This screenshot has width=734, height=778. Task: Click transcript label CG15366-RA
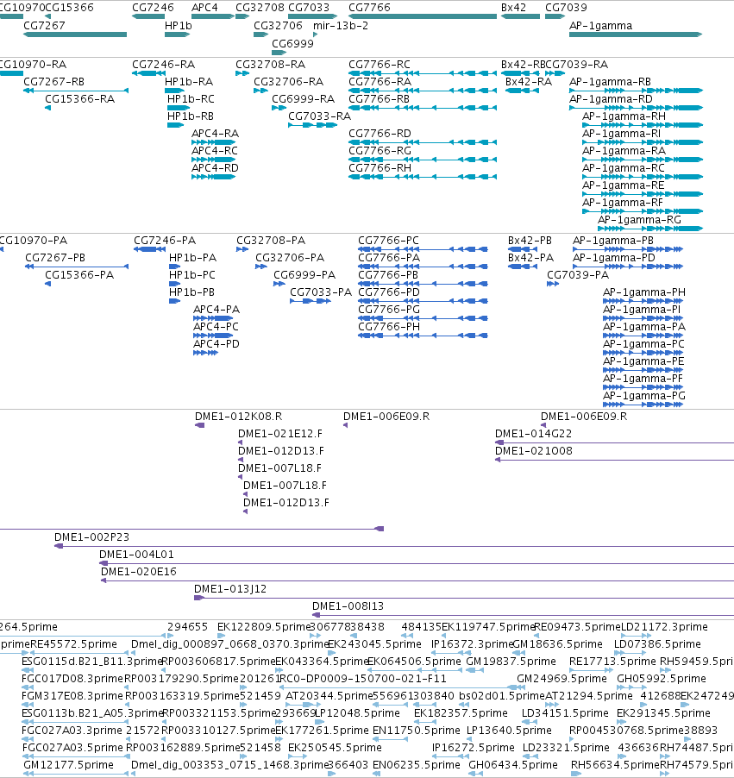click(79, 99)
